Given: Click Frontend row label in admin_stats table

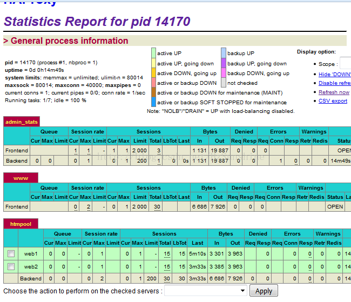Looking at the screenshot, I should tap(17, 150).
